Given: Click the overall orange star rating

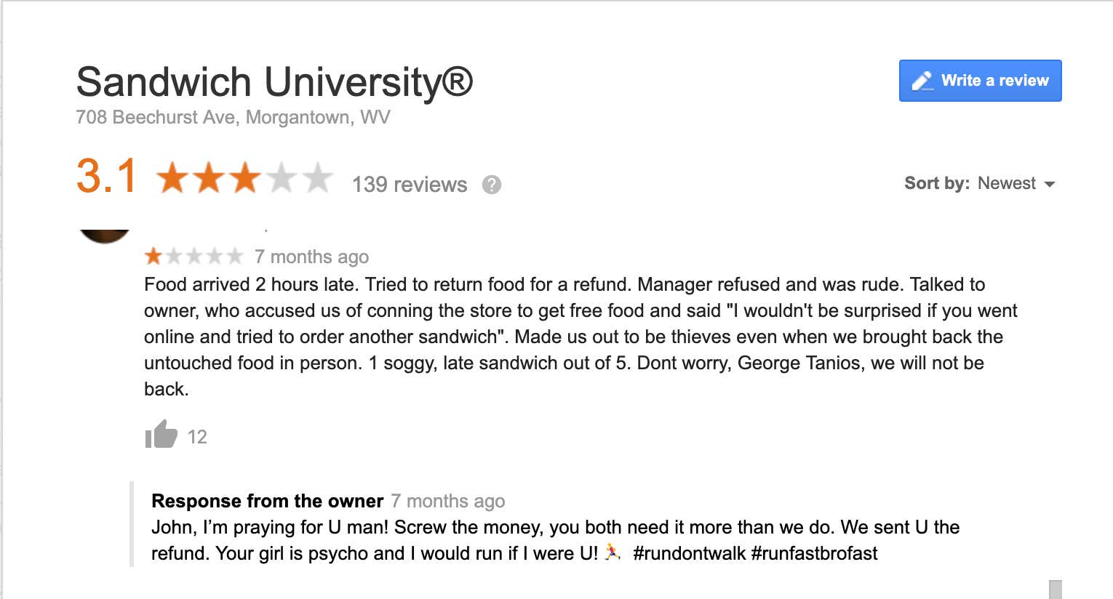Looking at the screenshot, I should click(x=244, y=178).
